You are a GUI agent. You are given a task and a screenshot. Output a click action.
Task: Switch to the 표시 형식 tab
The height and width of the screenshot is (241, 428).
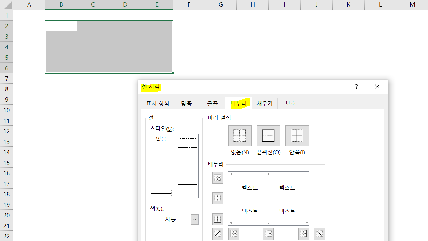(157, 104)
